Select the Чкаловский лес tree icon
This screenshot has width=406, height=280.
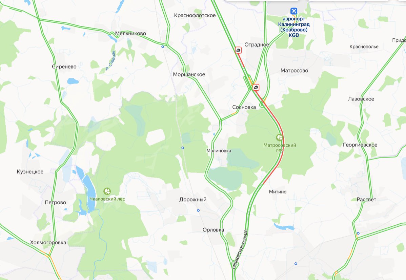107,192
